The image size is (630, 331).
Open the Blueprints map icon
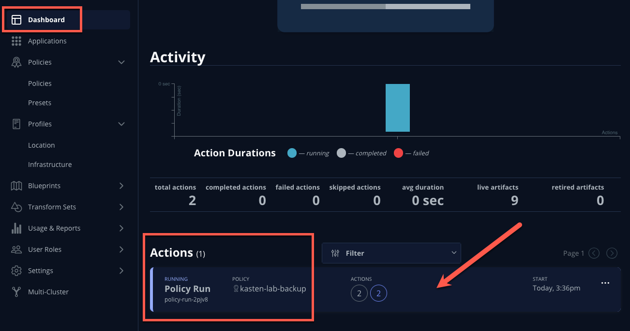pos(16,186)
